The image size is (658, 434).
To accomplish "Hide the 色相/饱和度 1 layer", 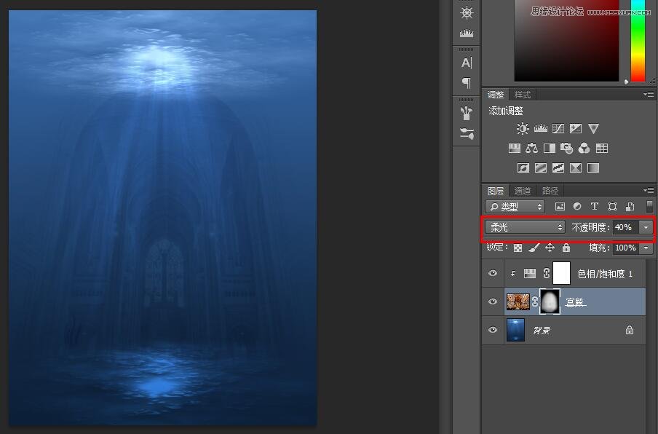I will click(x=493, y=273).
